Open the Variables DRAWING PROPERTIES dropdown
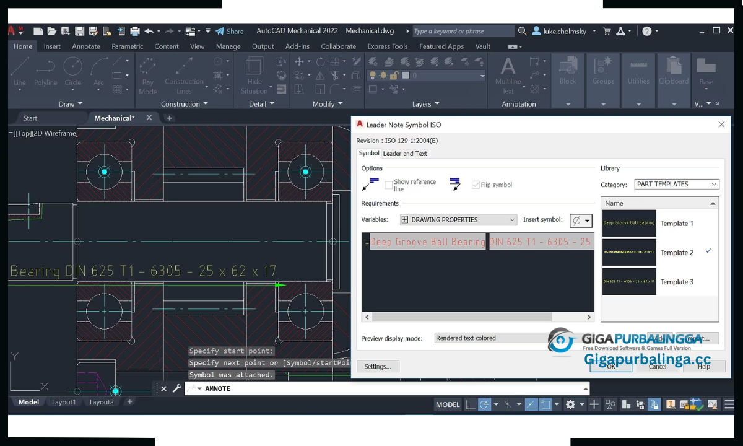The image size is (743, 446). pyautogui.click(x=458, y=219)
